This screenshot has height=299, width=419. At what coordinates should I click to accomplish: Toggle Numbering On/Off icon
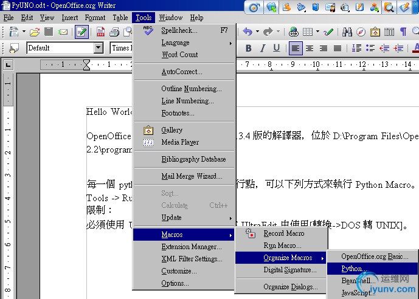coord(356,49)
